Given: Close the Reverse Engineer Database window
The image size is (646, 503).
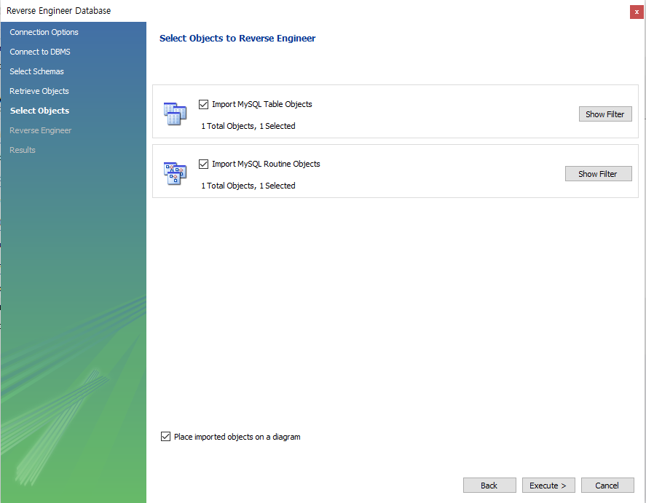Looking at the screenshot, I should tap(637, 12).
